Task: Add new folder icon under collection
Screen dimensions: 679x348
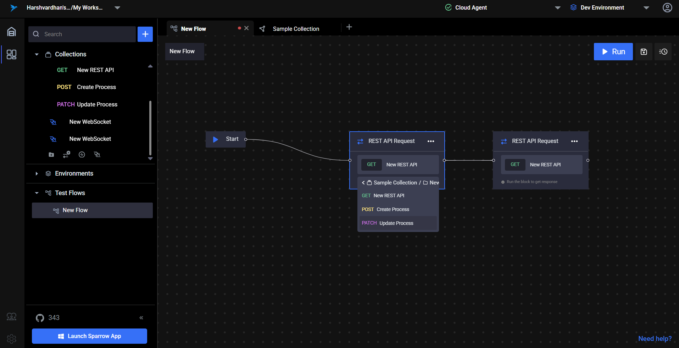Action: (51, 155)
